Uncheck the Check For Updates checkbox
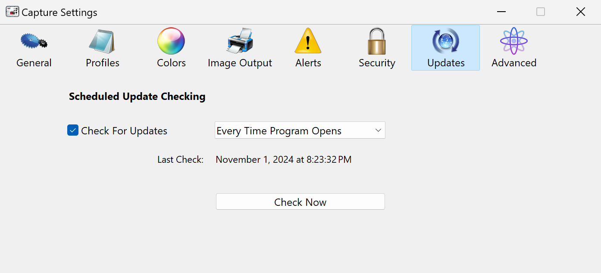The image size is (601, 273). (x=73, y=130)
